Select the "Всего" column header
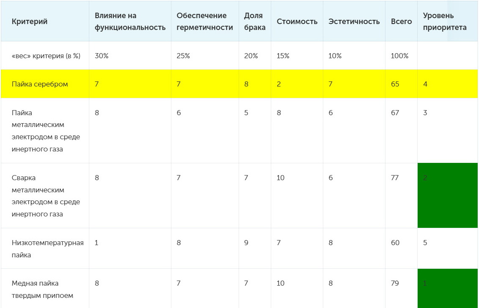 401,22
